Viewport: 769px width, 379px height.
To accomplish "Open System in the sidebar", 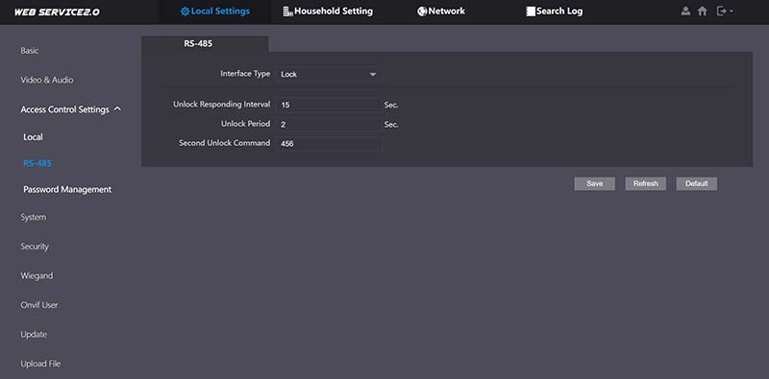I will click(x=34, y=217).
